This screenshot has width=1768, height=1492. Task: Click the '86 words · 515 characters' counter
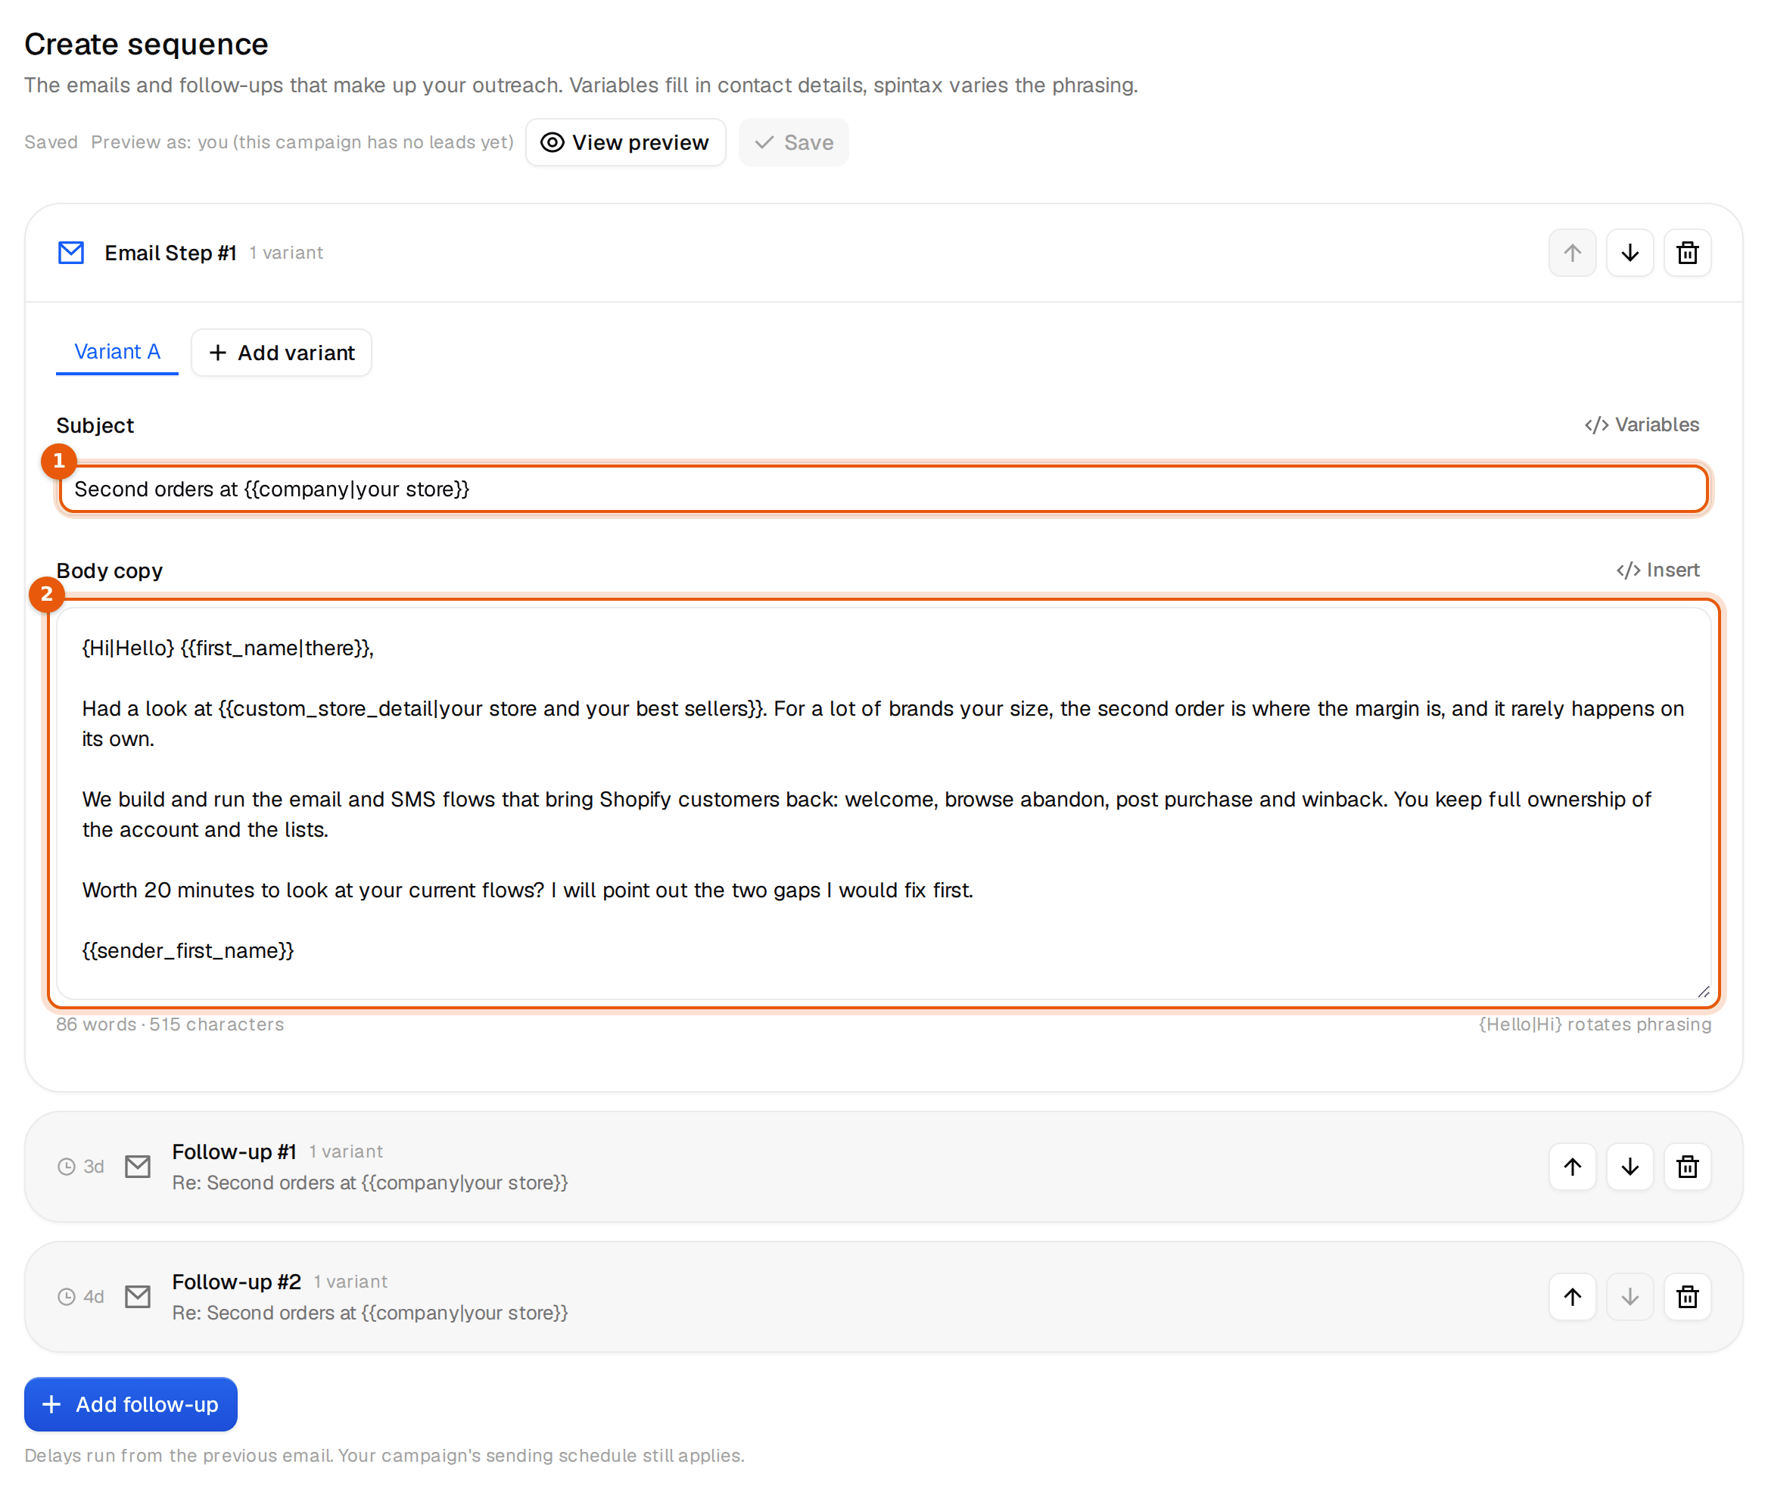(x=170, y=1024)
